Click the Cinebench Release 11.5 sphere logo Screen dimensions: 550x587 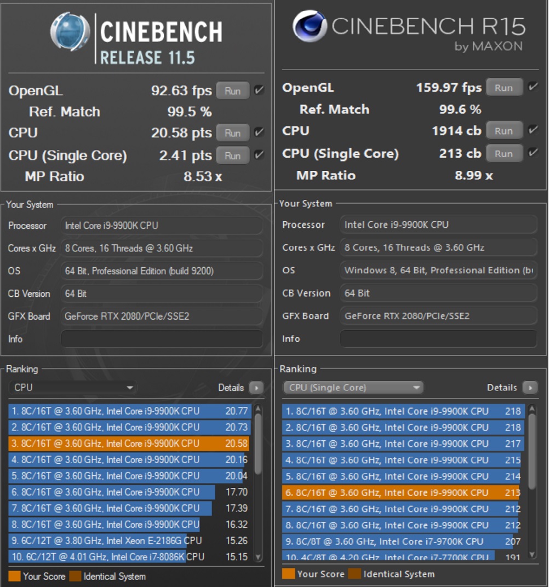click(70, 31)
